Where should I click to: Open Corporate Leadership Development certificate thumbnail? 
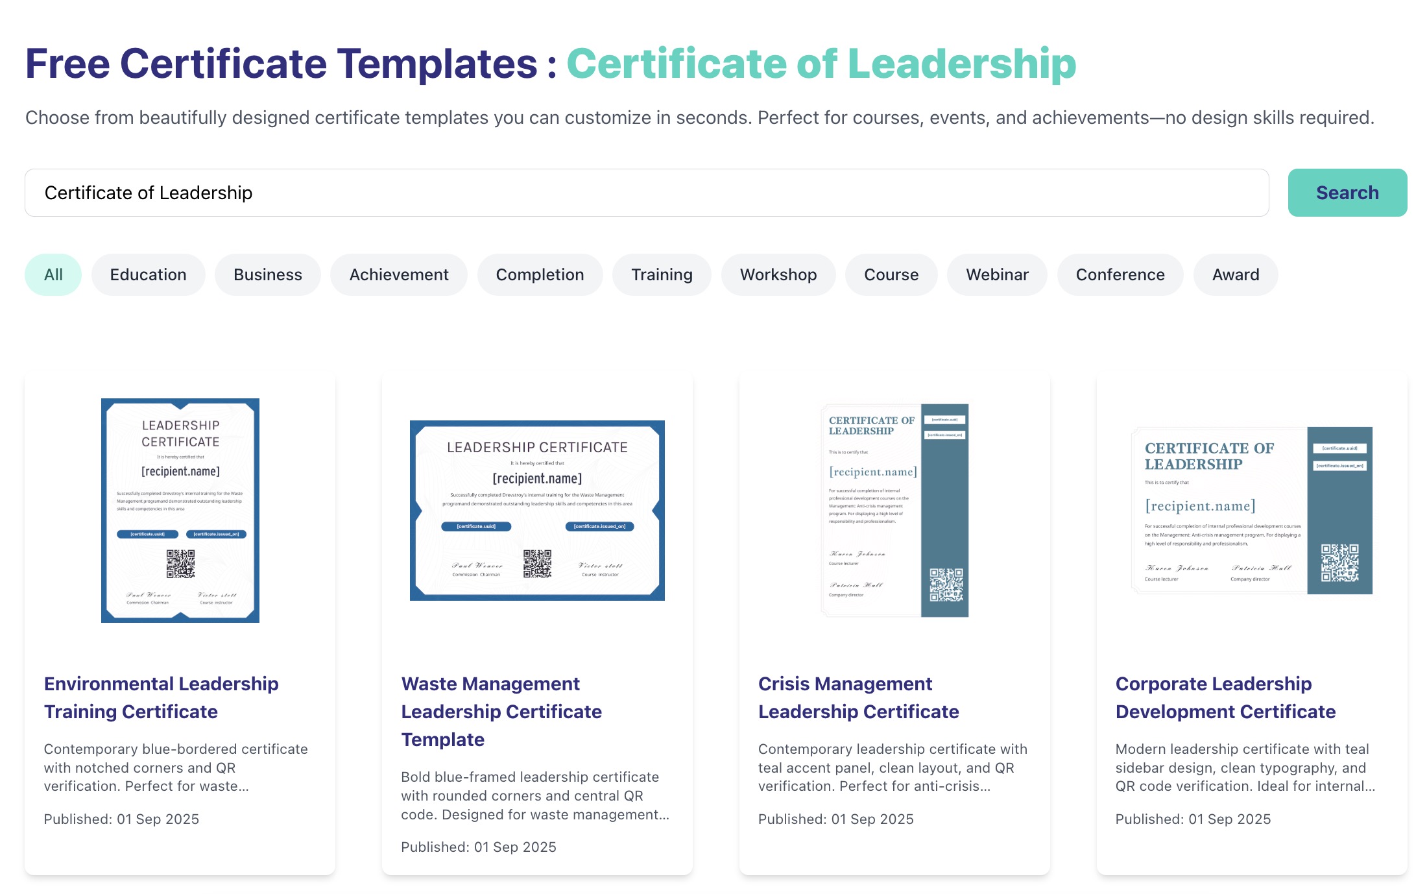[1251, 510]
